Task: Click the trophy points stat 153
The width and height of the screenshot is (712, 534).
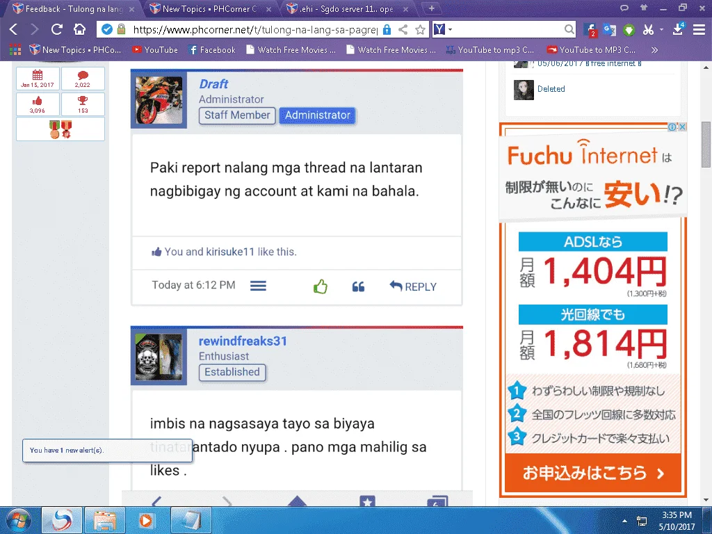Action: pyautogui.click(x=83, y=104)
